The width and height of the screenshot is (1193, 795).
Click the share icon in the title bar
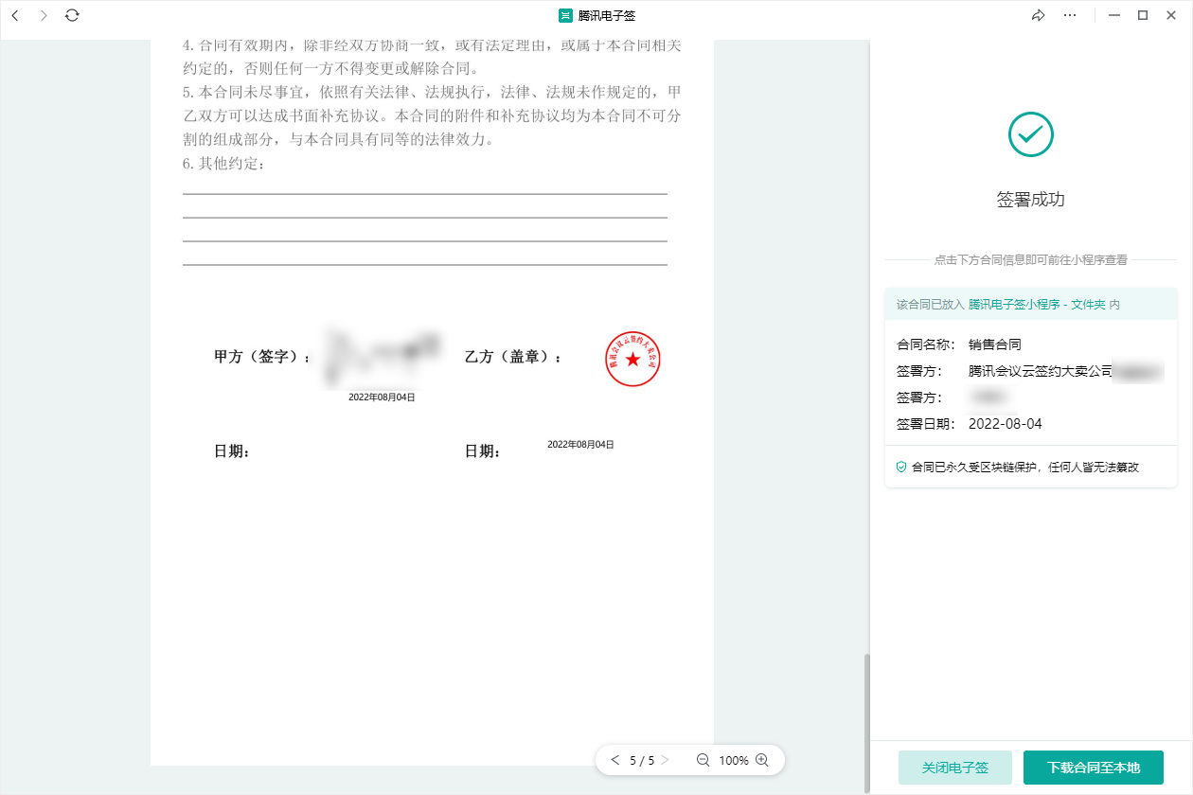click(x=1039, y=15)
